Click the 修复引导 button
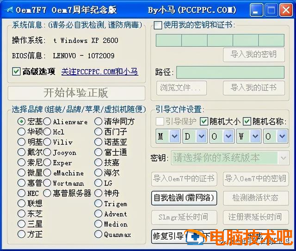Image resolution: width=296 pixels, height=251 pixels. 184,236
